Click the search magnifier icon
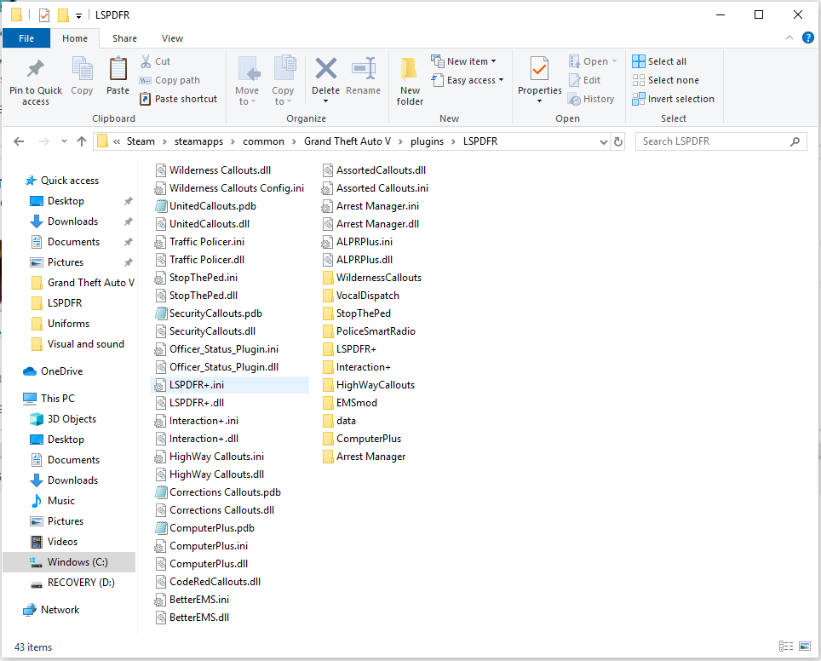This screenshot has width=821, height=661. coord(795,141)
